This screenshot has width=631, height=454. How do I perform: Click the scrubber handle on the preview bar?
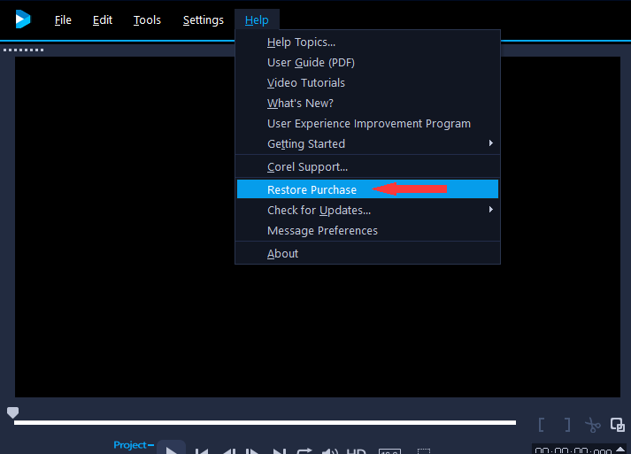(13, 412)
